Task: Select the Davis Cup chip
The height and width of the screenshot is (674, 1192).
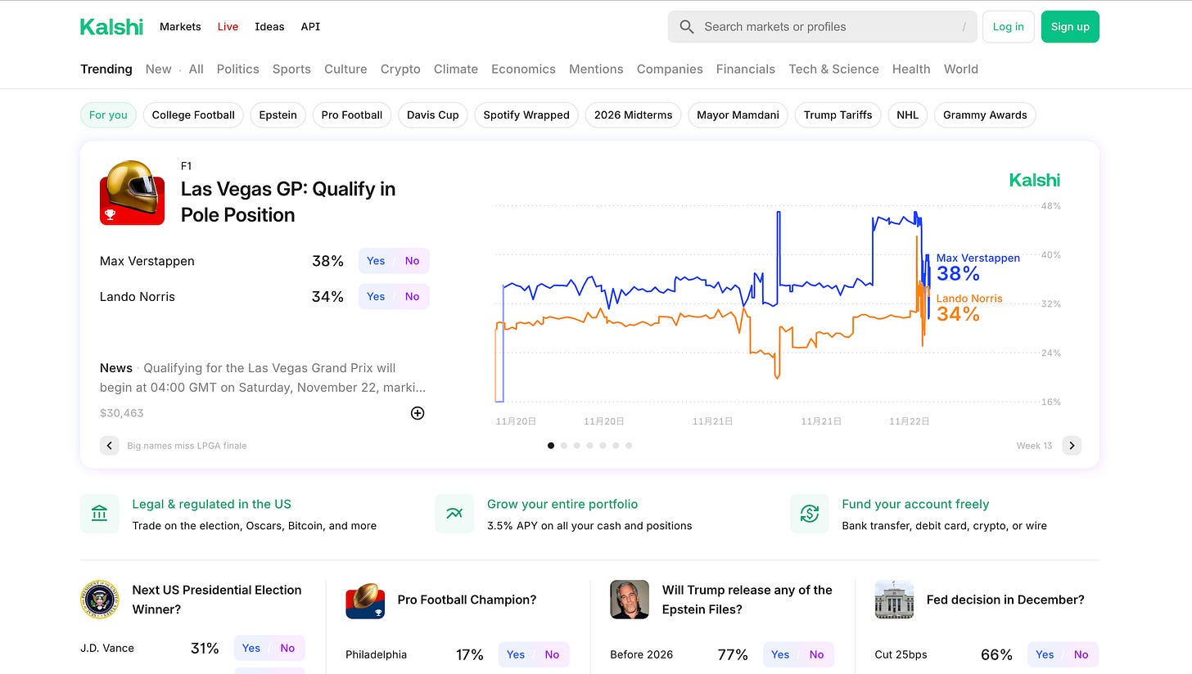Action: tap(433, 115)
